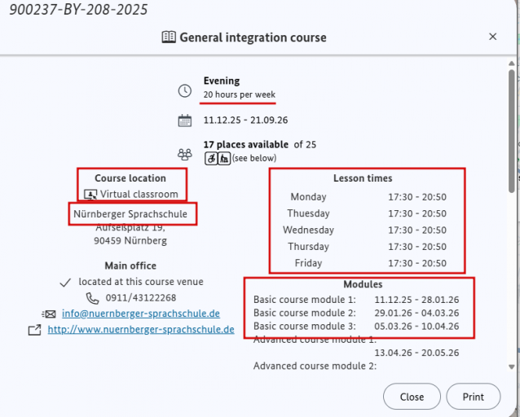Click the scrollbar down arrow
Screen dimensions: 520x417
point(512,367)
